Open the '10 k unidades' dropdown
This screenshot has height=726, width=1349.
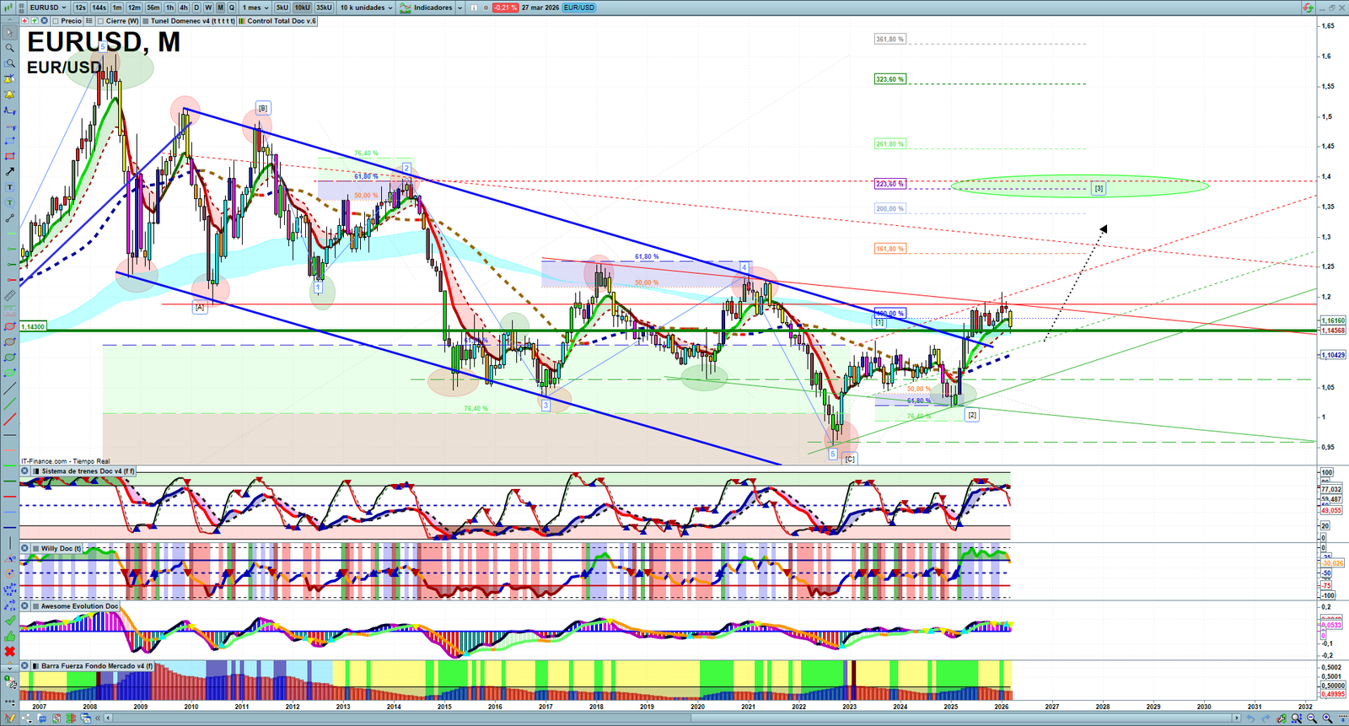(366, 8)
